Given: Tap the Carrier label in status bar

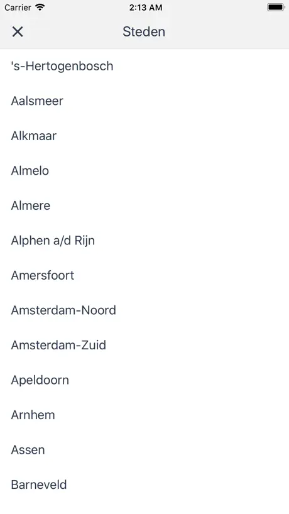Looking at the screenshot, I should [x=18, y=8].
